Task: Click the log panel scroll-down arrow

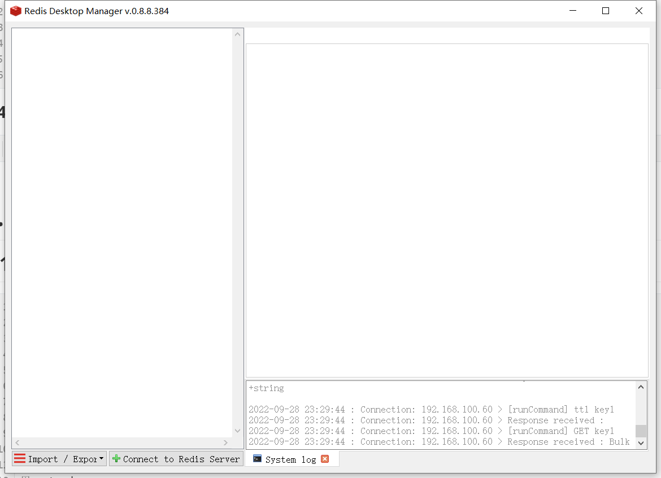Action: (641, 443)
